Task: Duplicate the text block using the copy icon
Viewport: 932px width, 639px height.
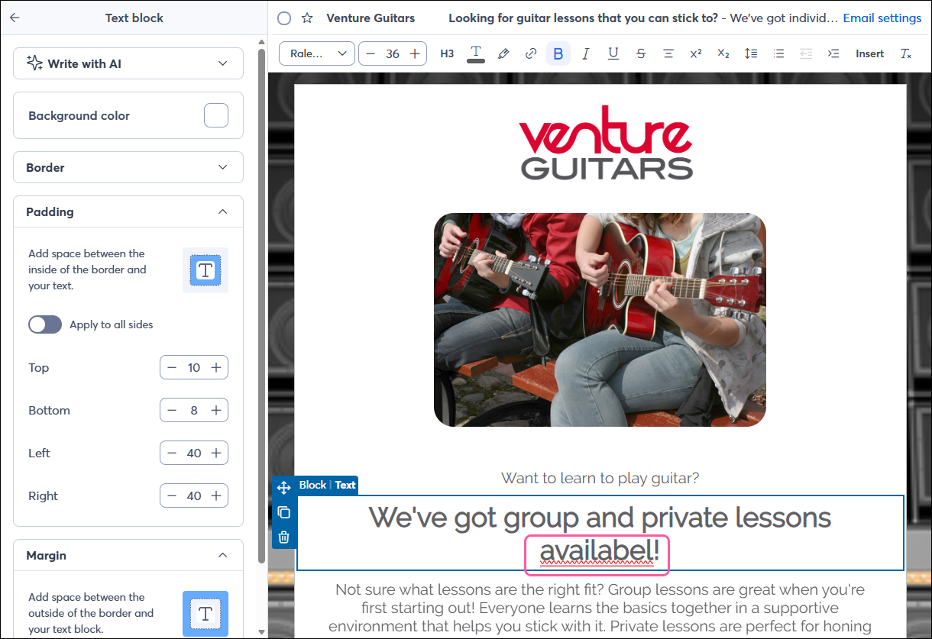Action: point(283,512)
